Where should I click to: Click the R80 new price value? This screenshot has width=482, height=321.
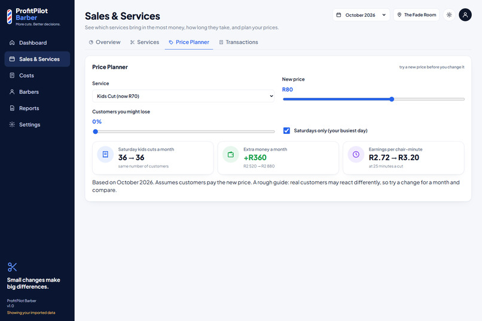pos(288,90)
